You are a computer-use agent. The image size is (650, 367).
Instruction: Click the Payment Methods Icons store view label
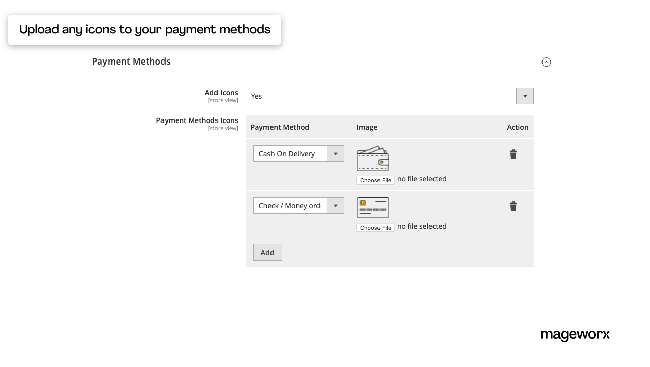(223, 128)
